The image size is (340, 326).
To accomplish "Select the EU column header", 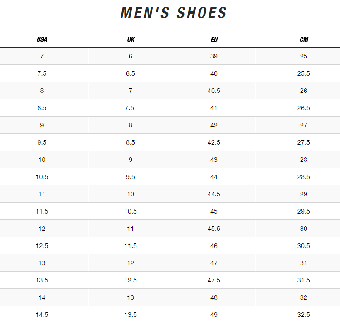I will point(214,39).
